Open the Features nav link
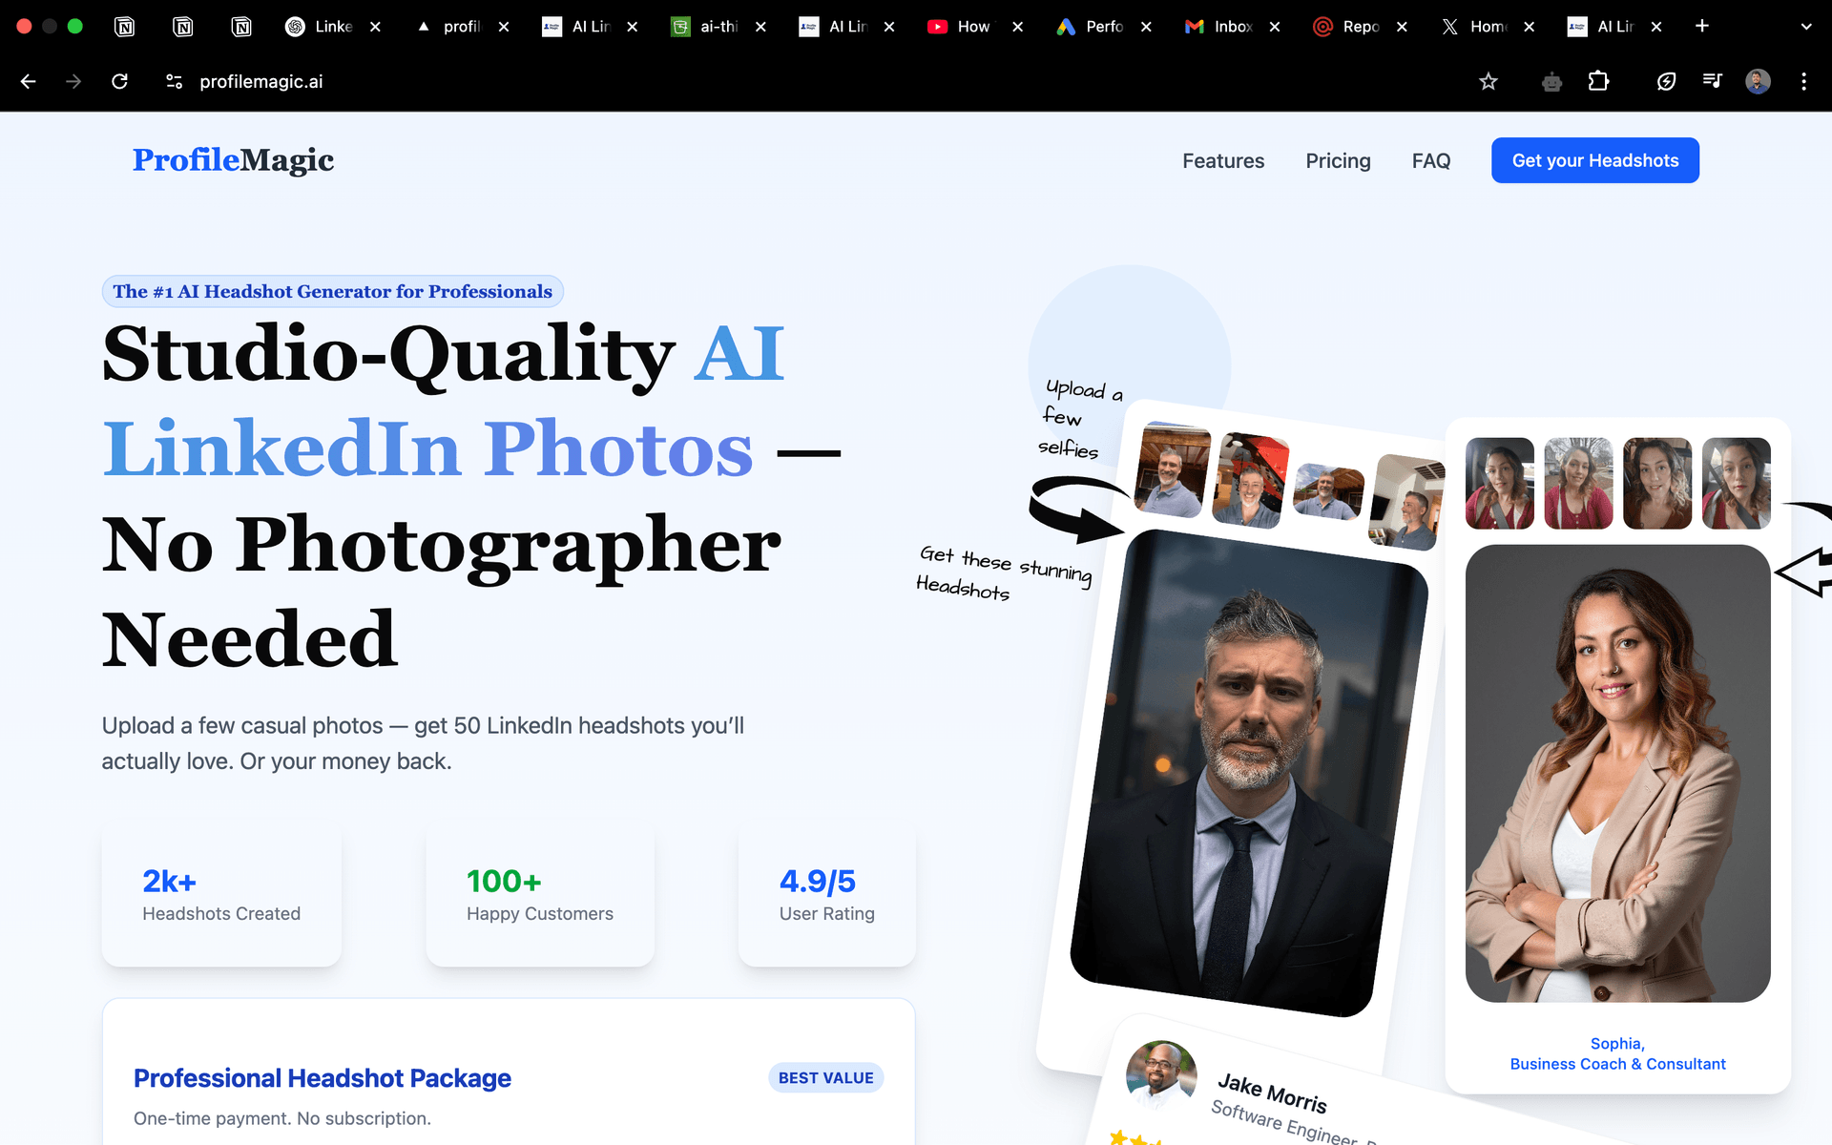The height and width of the screenshot is (1145, 1832). tap(1223, 161)
